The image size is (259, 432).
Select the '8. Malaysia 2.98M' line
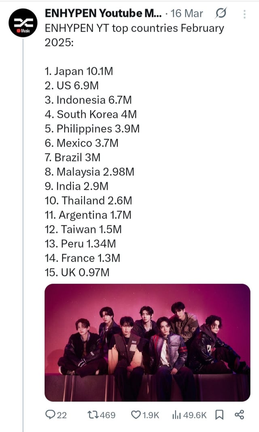click(89, 172)
